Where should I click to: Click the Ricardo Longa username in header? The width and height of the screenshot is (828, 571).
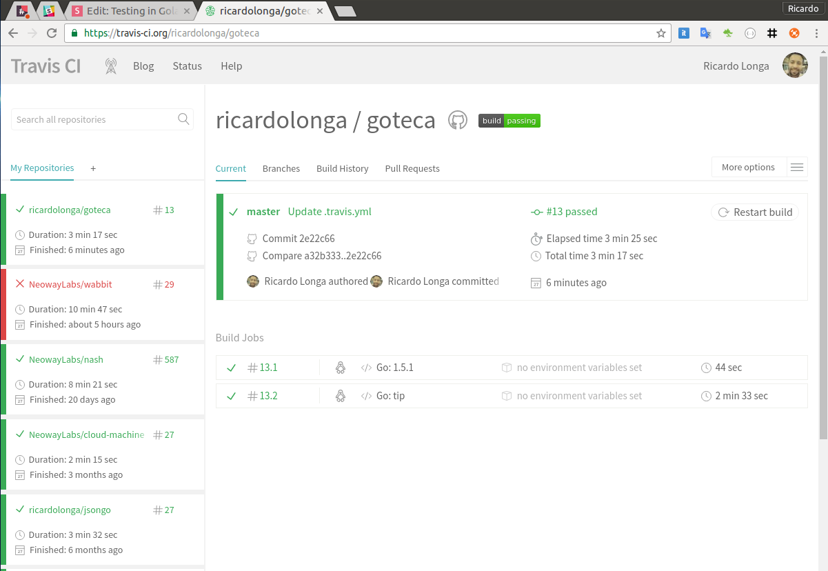pos(736,66)
